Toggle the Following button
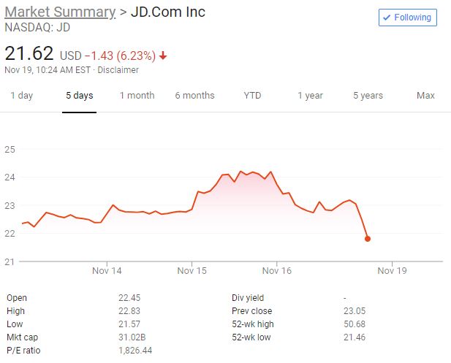Screen dimensions: 451x363 [x=407, y=17]
